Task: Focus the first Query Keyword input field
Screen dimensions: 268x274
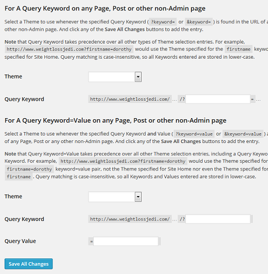Action: pyautogui.click(x=218, y=99)
